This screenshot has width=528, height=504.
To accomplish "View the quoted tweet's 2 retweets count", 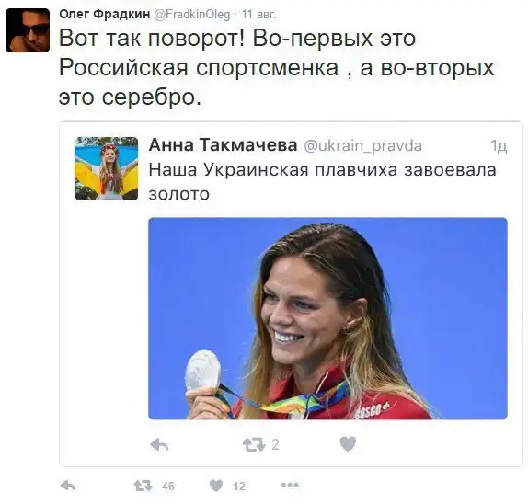I will coord(275,445).
